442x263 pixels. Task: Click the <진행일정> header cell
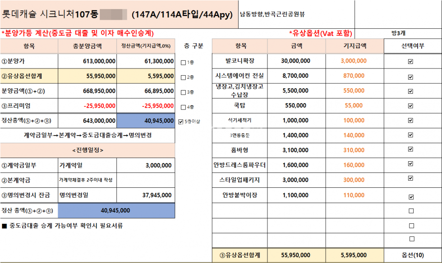tap(87, 150)
